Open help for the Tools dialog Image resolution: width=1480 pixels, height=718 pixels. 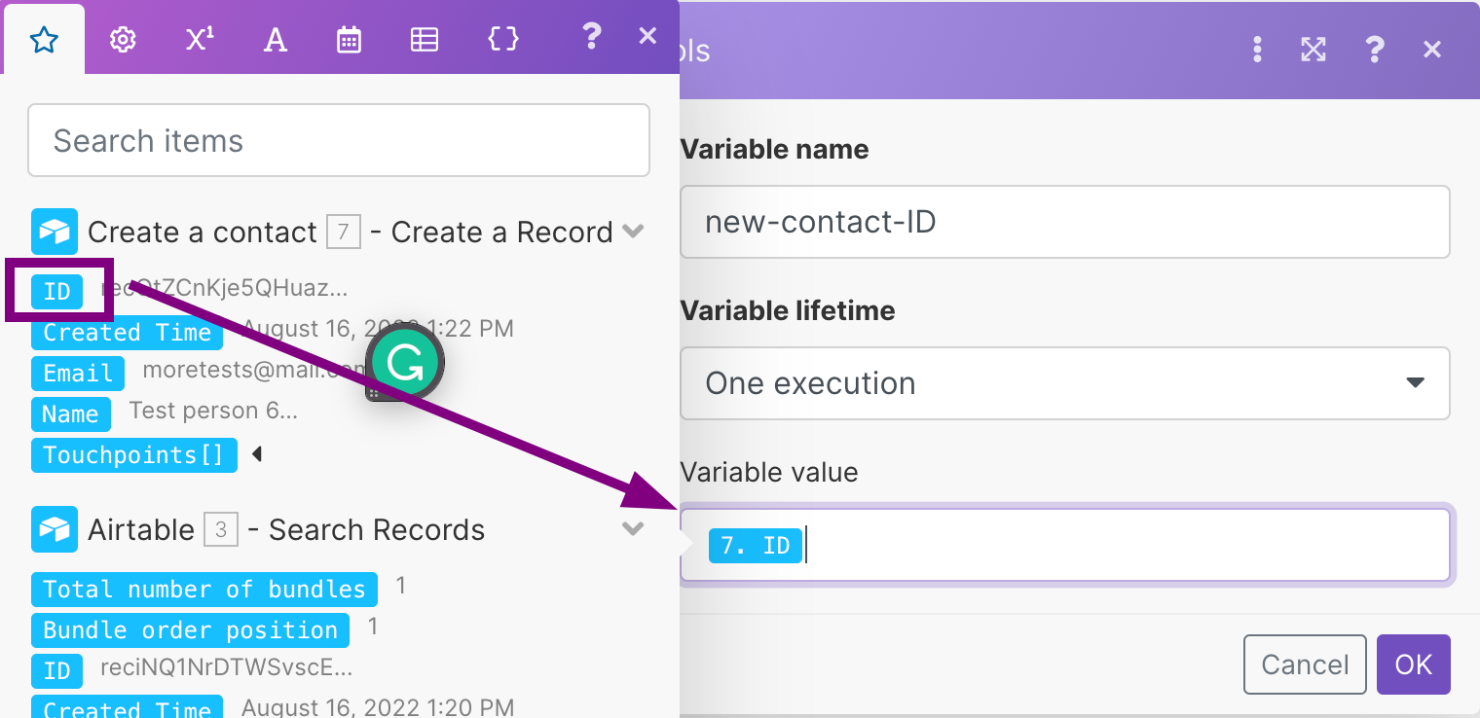tap(1374, 49)
